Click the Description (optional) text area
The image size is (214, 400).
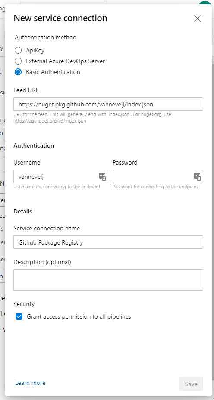[108, 280]
